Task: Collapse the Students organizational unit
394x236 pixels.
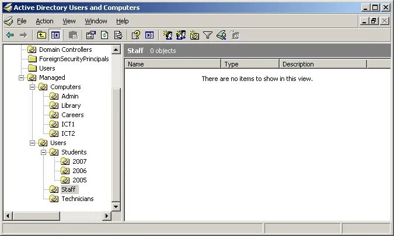Action: (43, 152)
